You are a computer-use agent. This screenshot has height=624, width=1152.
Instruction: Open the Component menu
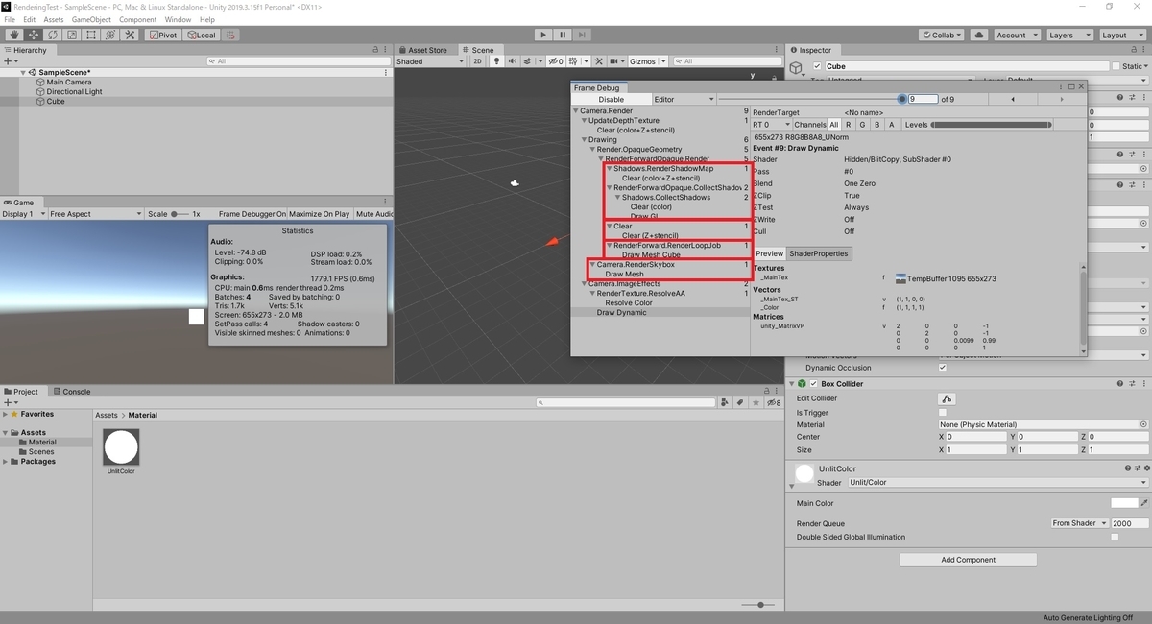coord(138,19)
